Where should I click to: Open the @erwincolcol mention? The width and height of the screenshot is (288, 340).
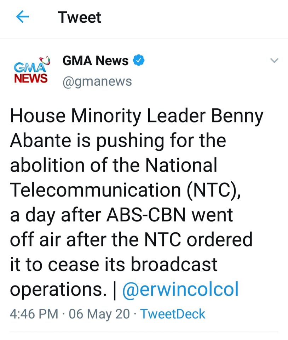pyautogui.click(x=180, y=289)
